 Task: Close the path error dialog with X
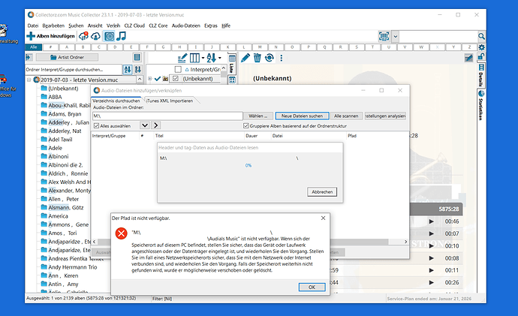pos(323,218)
